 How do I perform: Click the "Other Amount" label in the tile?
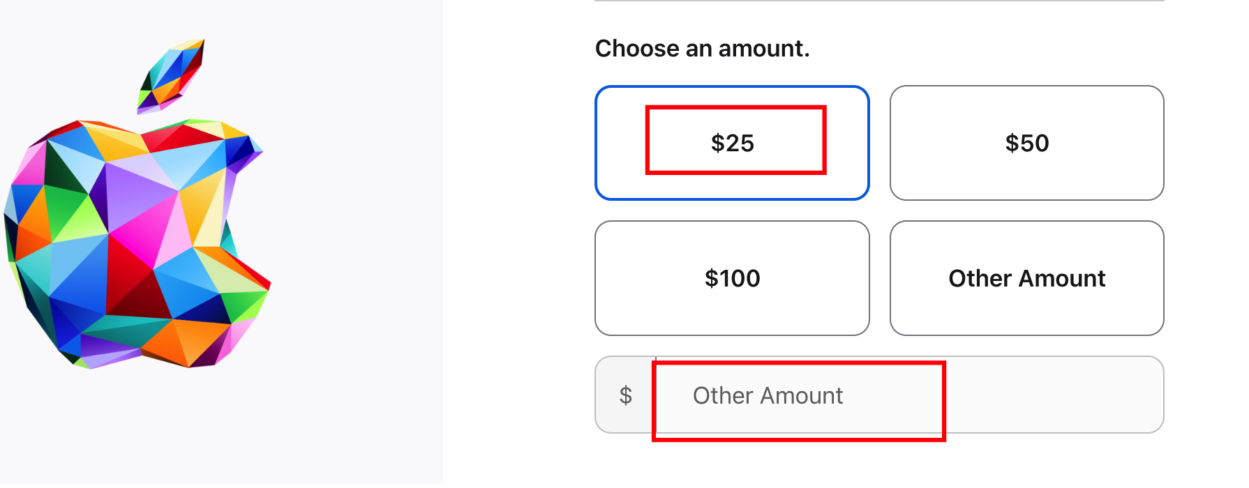[x=1026, y=278]
